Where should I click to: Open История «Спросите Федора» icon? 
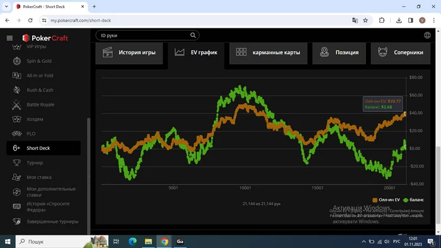[x=16, y=206]
